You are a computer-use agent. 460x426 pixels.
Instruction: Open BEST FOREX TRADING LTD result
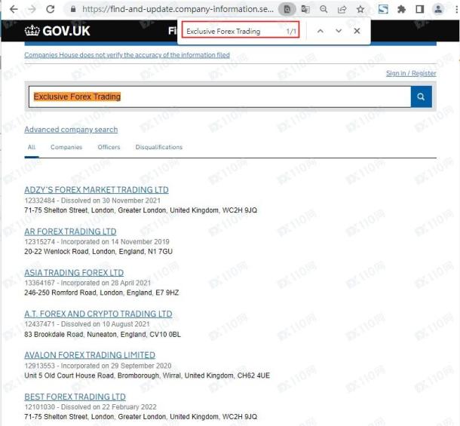click(x=75, y=397)
